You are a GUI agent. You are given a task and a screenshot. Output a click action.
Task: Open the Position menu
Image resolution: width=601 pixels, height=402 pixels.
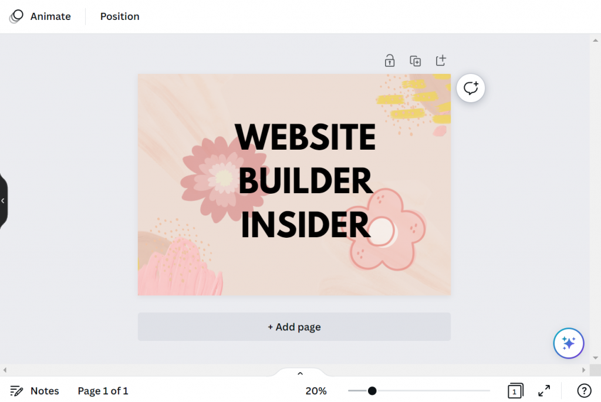(120, 16)
